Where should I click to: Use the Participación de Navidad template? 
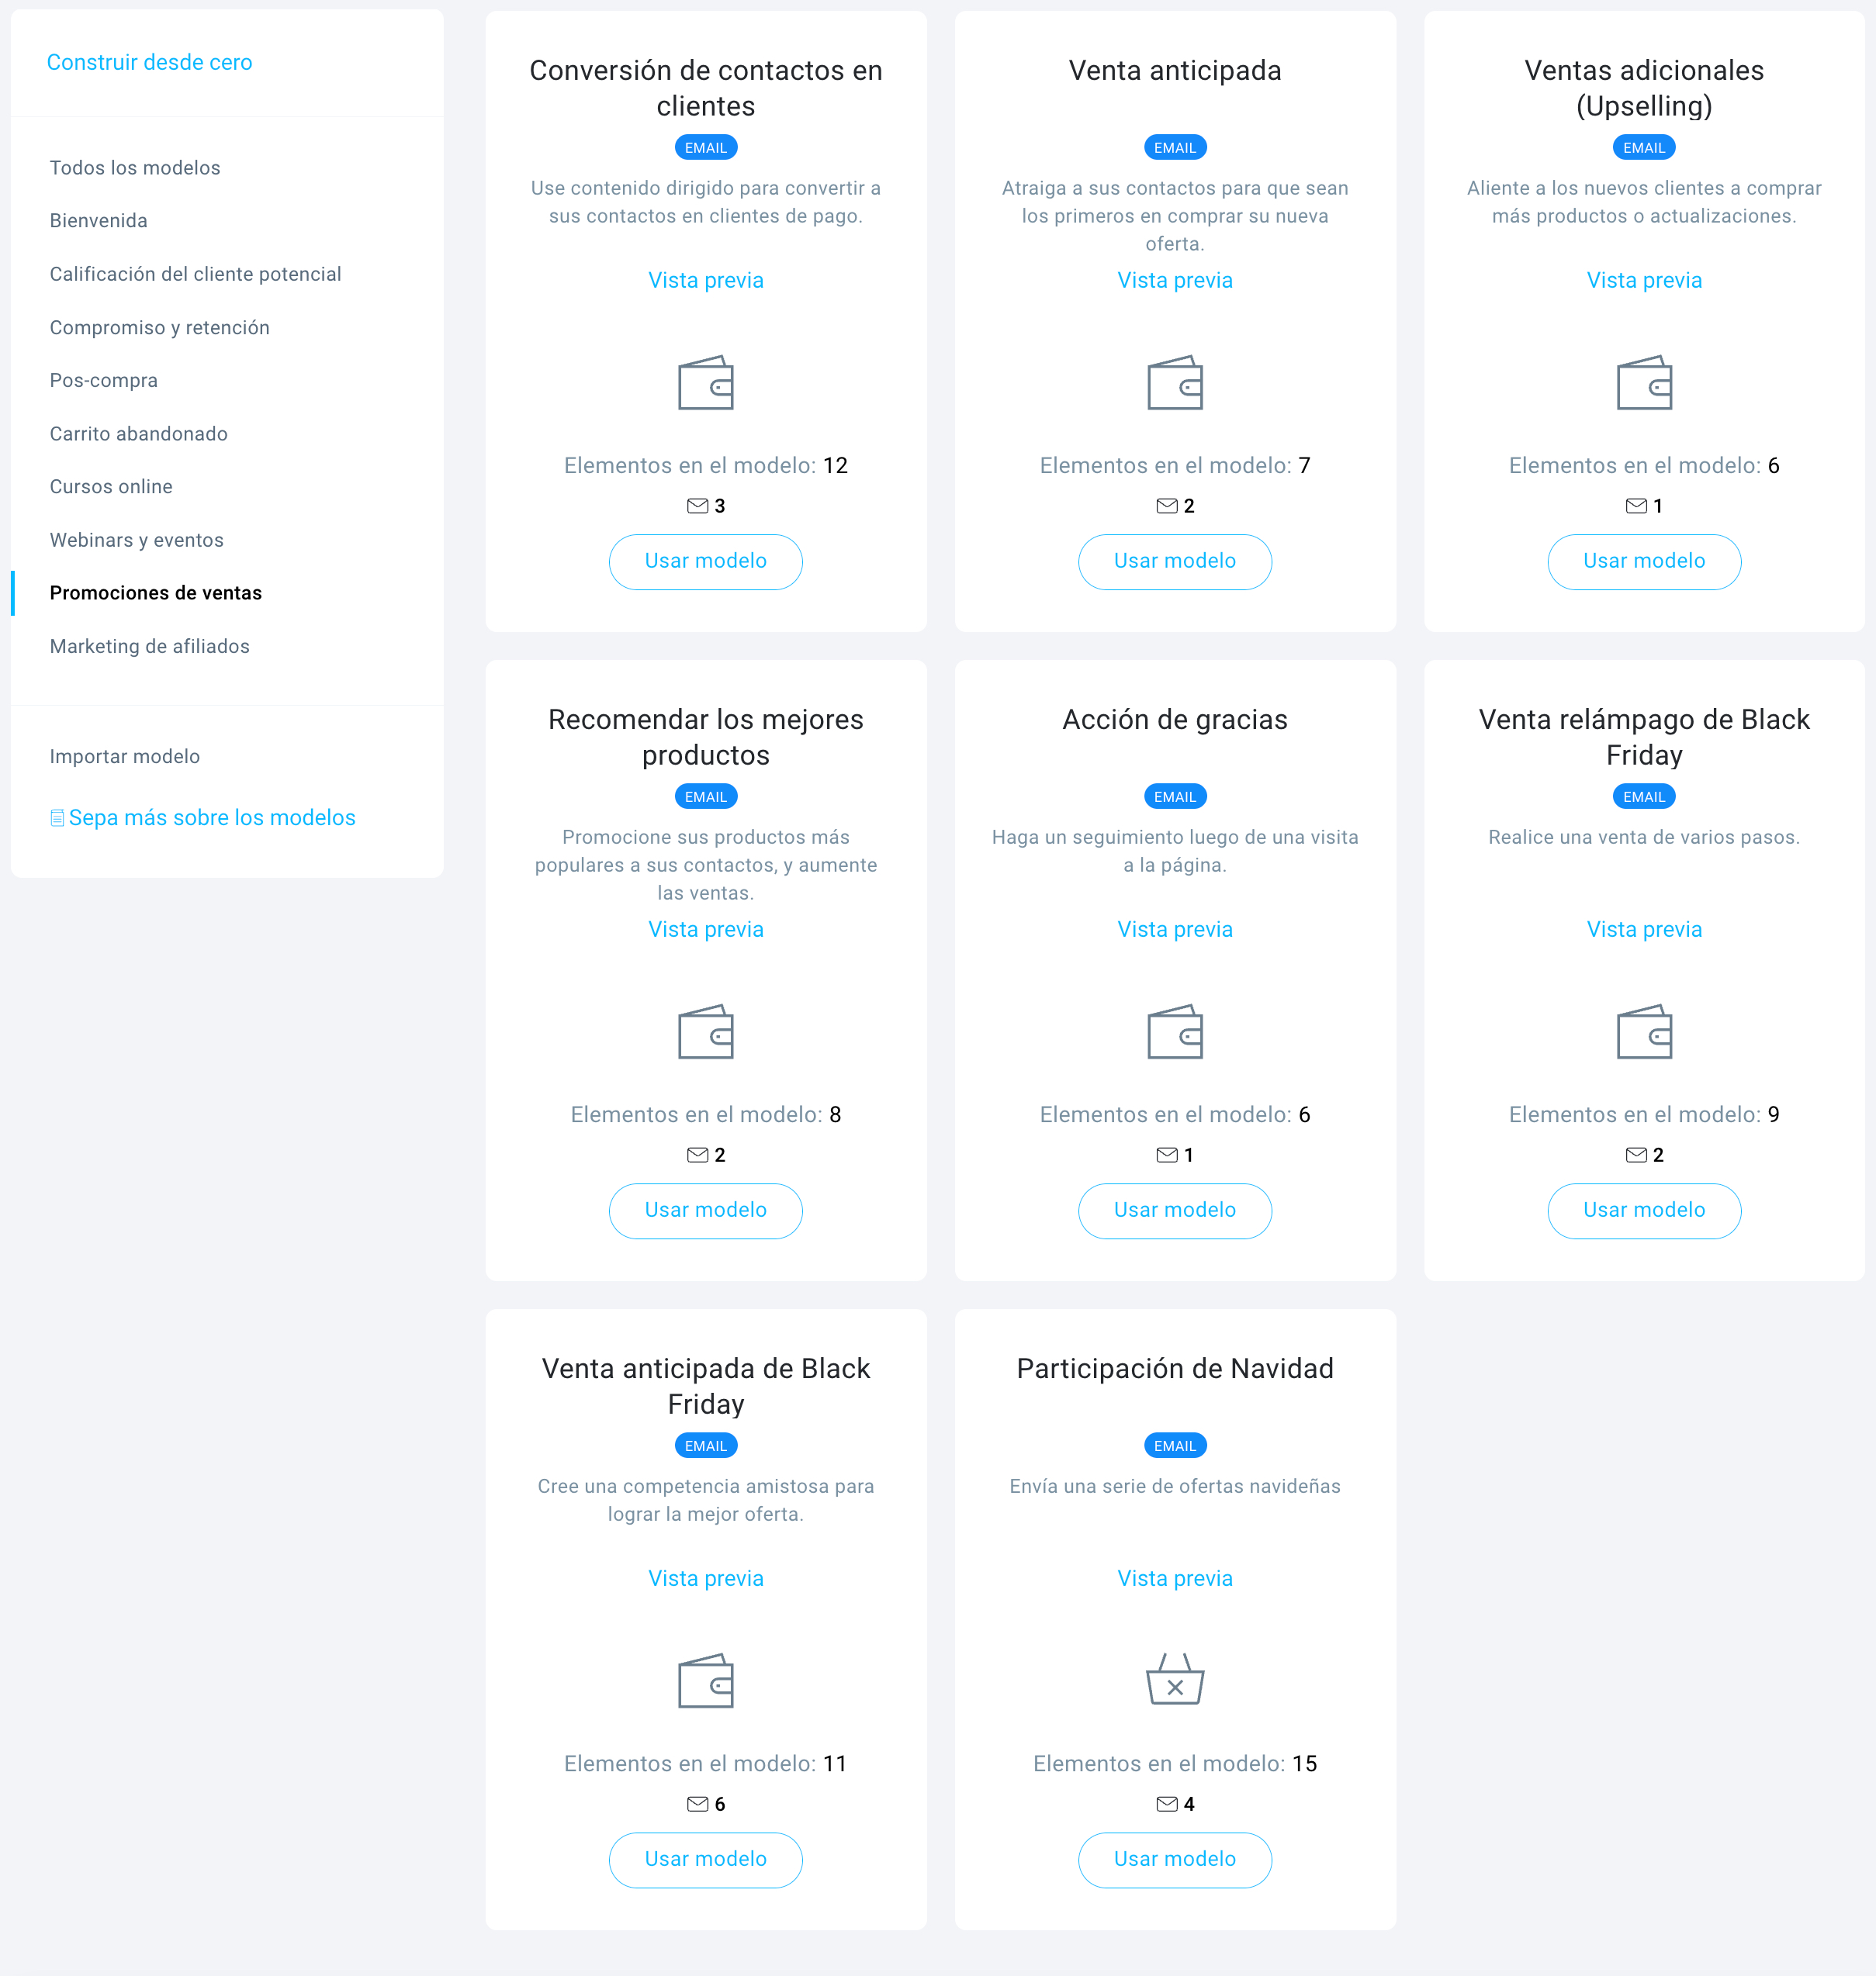coord(1174,1859)
